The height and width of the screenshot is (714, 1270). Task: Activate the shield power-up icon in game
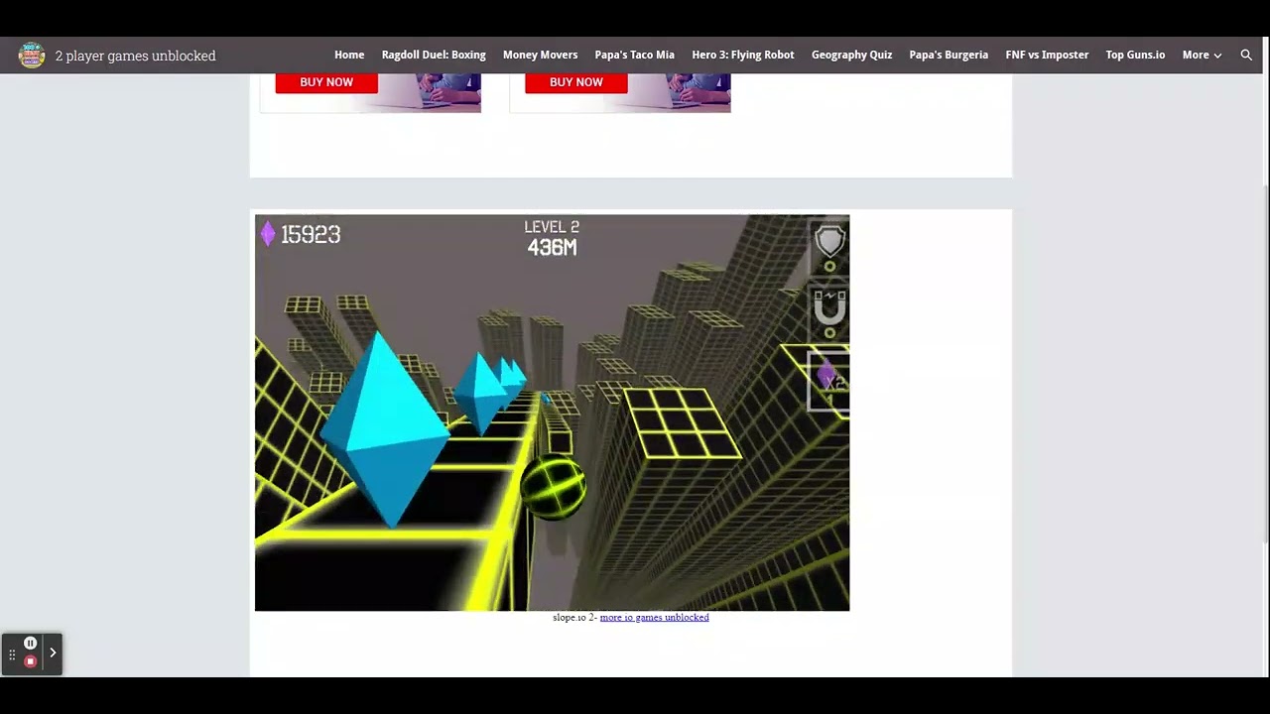(x=829, y=241)
